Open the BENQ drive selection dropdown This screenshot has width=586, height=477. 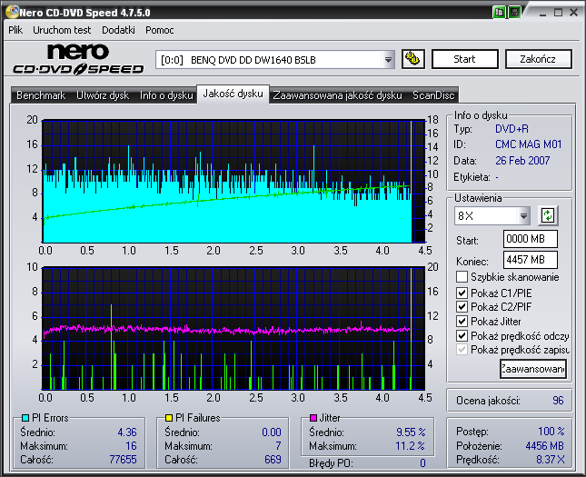click(389, 60)
